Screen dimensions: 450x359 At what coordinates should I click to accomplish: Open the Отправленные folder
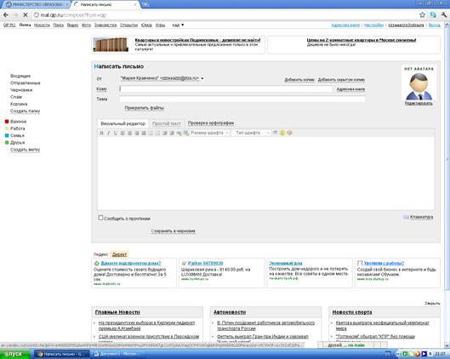[x=26, y=83]
